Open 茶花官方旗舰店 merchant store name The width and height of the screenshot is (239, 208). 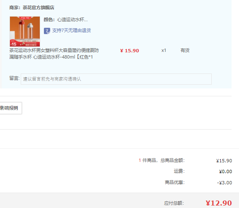click(39, 7)
